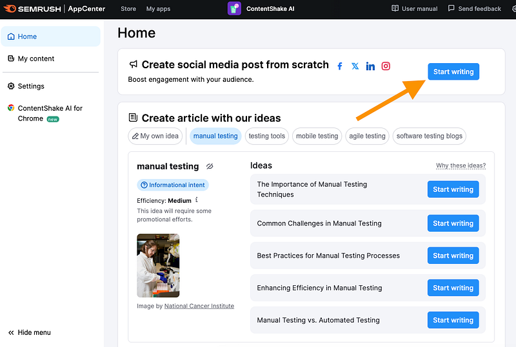Open My apps in top bar

158,9
